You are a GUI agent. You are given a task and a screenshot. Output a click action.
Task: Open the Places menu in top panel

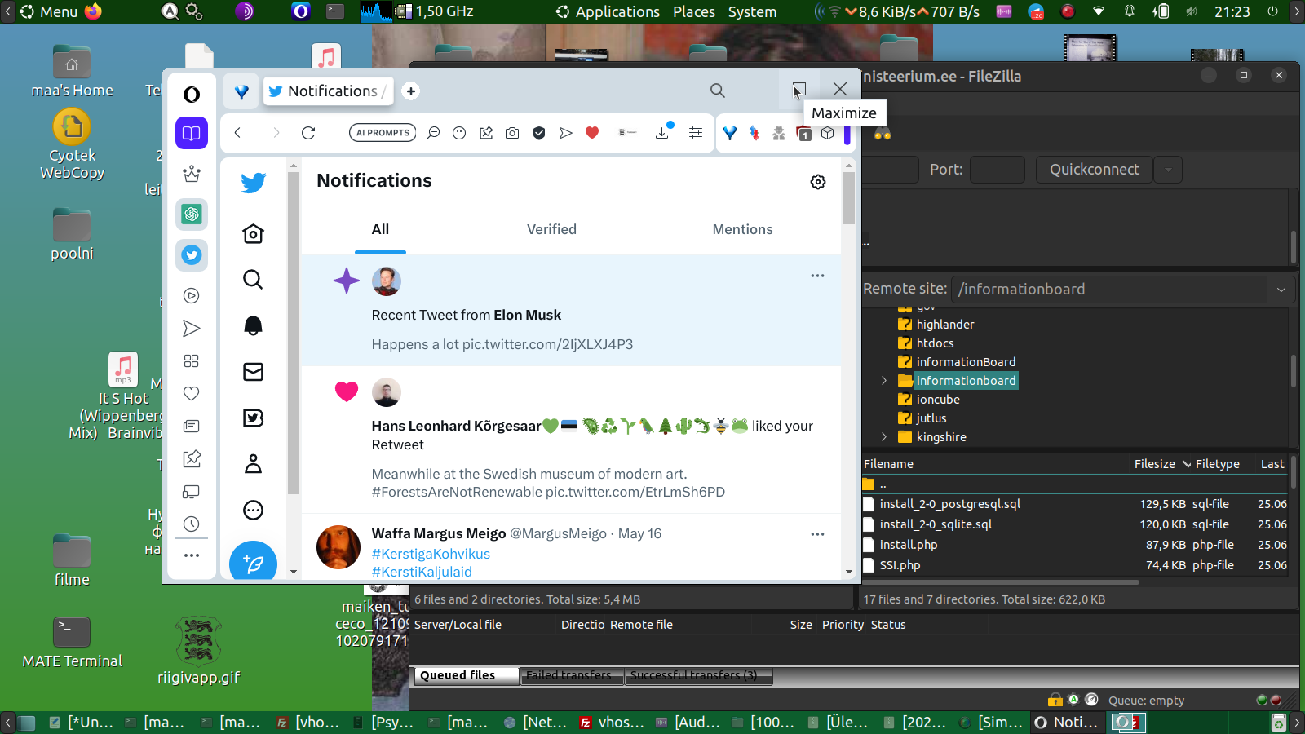[694, 11]
